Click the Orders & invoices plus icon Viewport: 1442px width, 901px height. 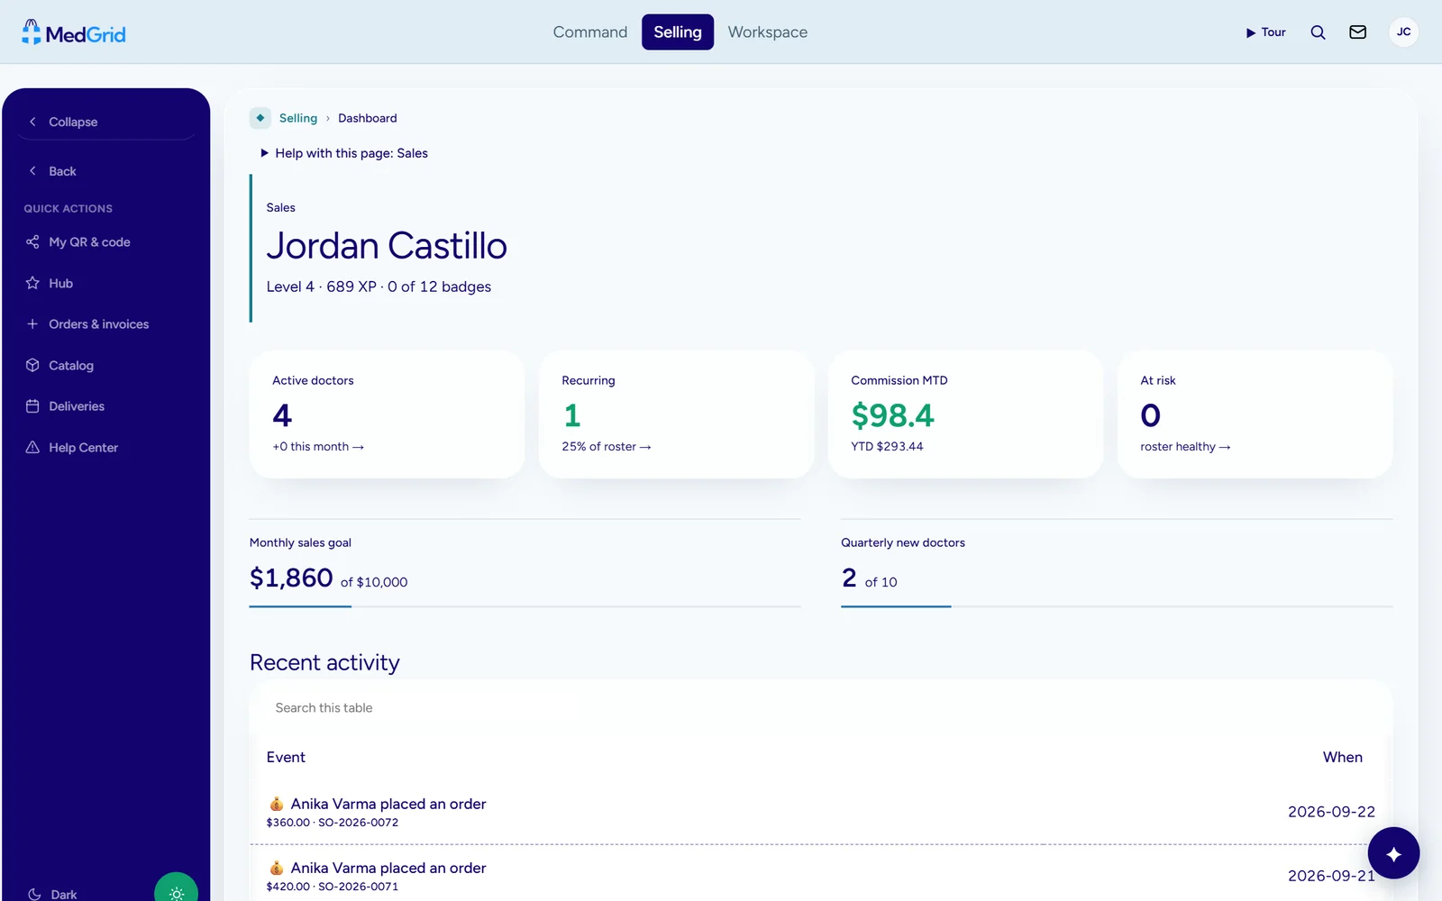pos(32,323)
